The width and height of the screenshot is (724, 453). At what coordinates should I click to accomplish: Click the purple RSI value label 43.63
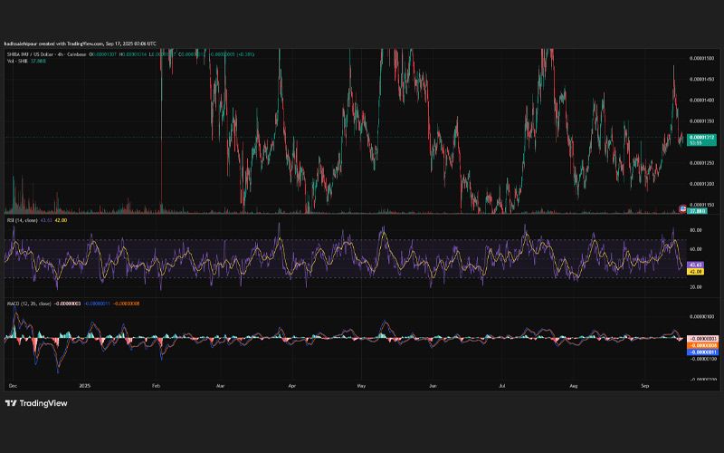[695, 265]
